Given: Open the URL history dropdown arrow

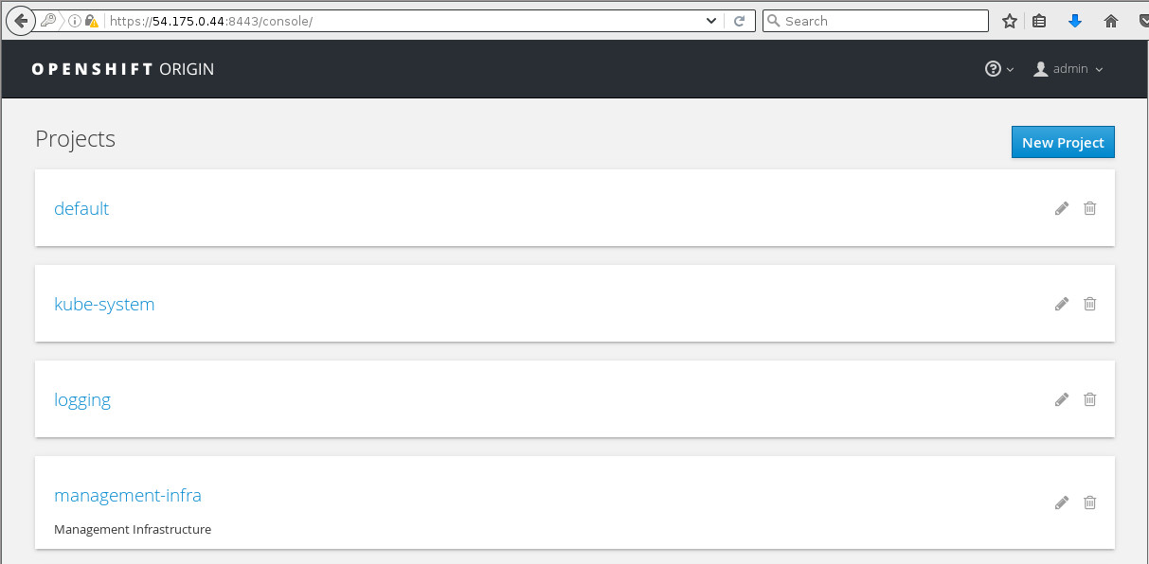Looking at the screenshot, I should pyautogui.click(x=712, y=21).
